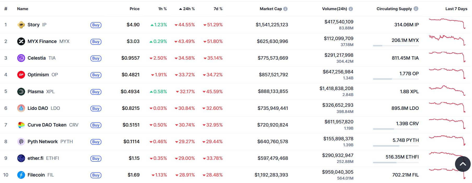Sort by the 24h % column
Image resolution: width=472 pixels, height=183 pixels.
pyautogui.click(x=189, y=9)
